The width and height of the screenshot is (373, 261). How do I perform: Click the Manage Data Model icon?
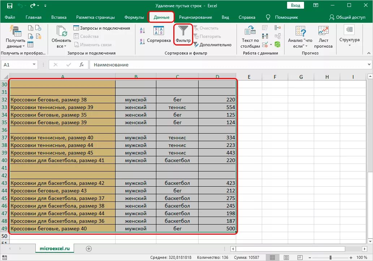coord(277,44)
